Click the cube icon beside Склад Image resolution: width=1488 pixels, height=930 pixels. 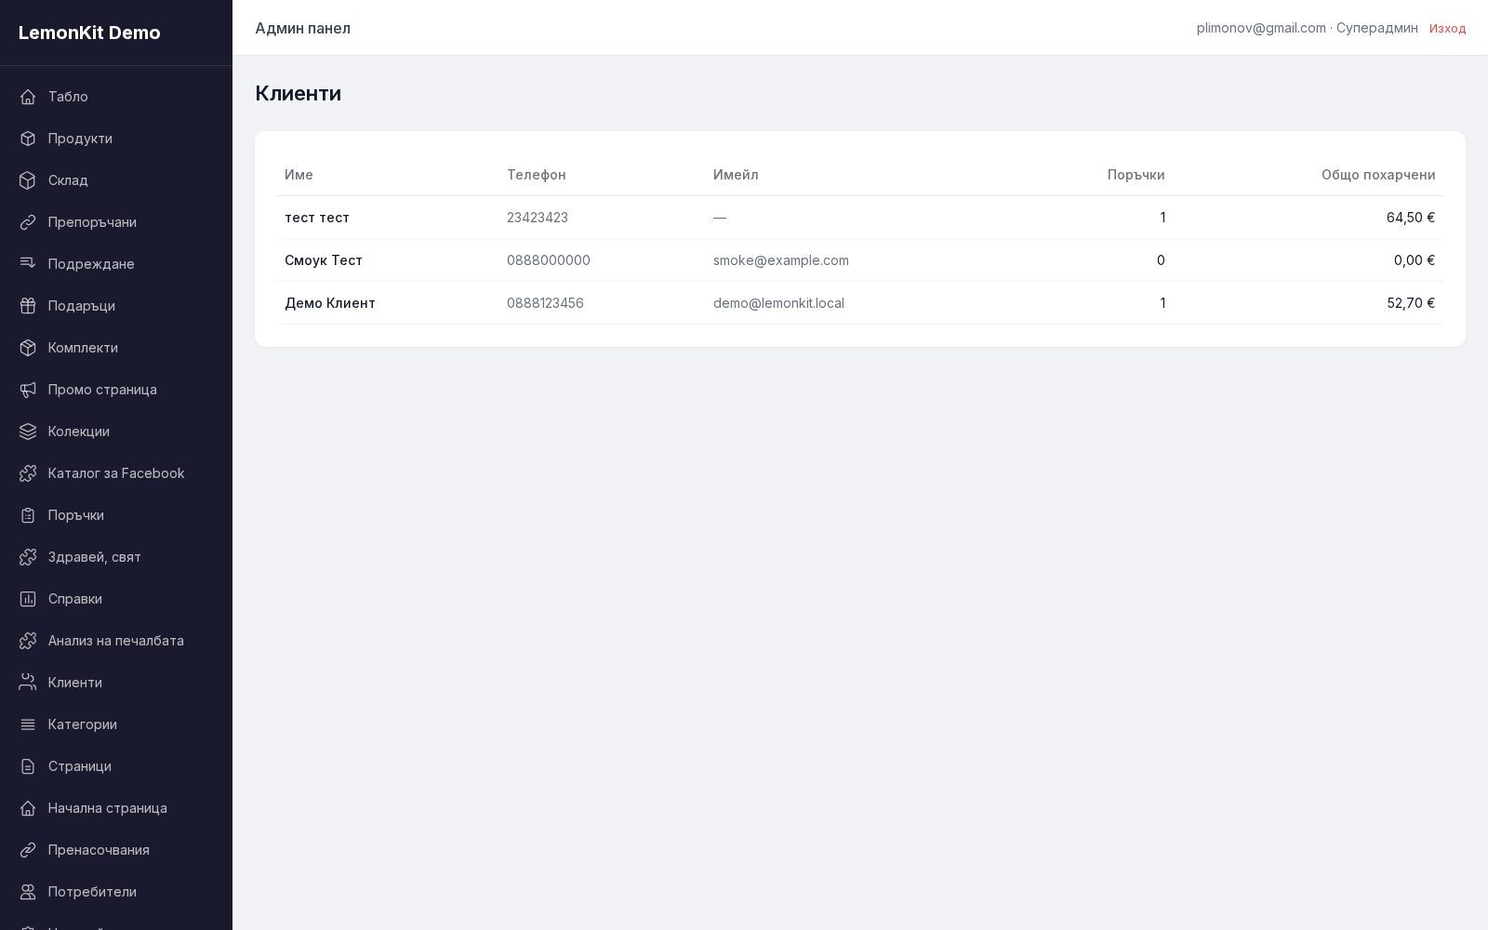[x=28, y=180]
